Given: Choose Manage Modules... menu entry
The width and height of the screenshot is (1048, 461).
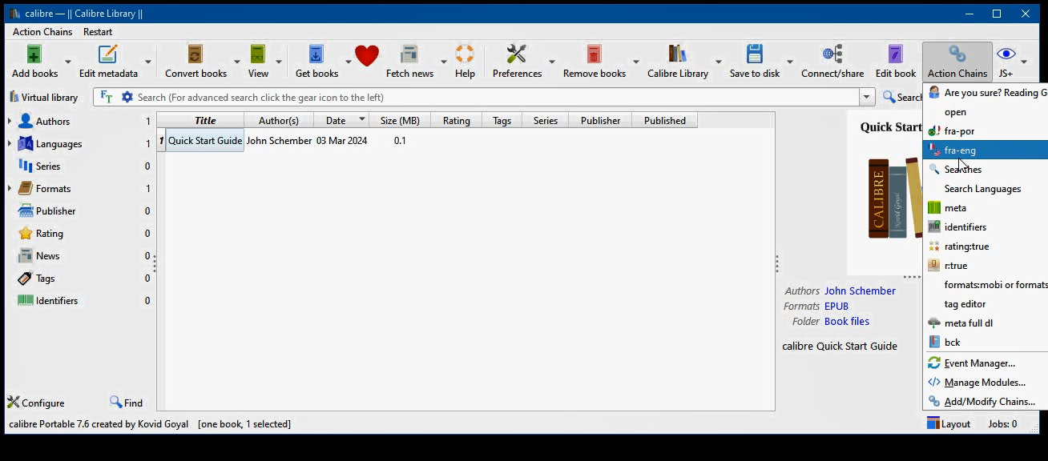Looking at the screenshot, I should (986, 382).
